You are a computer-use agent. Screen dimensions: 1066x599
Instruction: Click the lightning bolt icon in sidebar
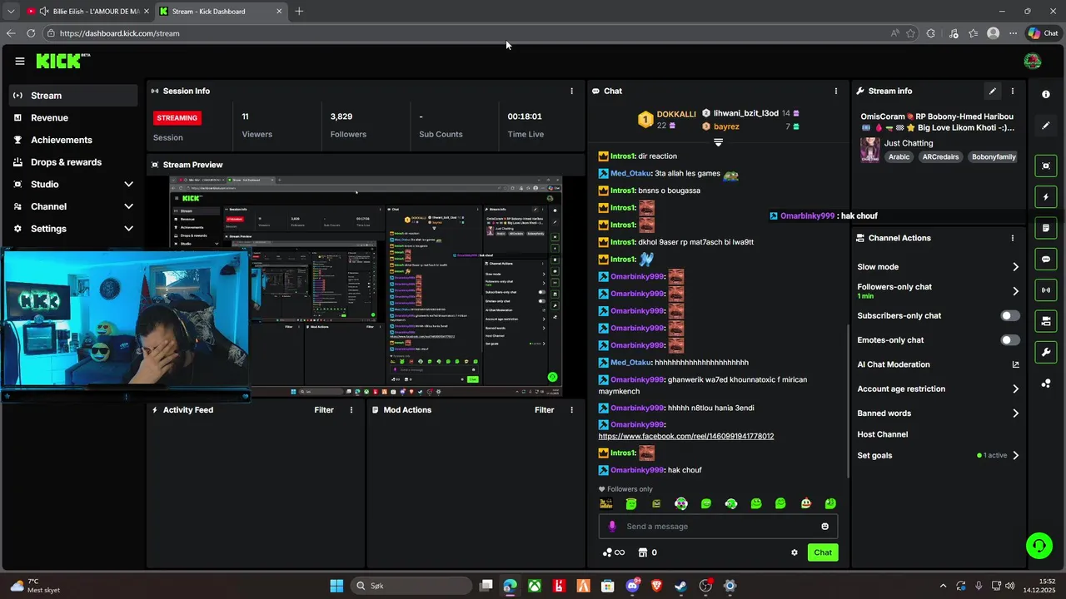coord(1046,197)
